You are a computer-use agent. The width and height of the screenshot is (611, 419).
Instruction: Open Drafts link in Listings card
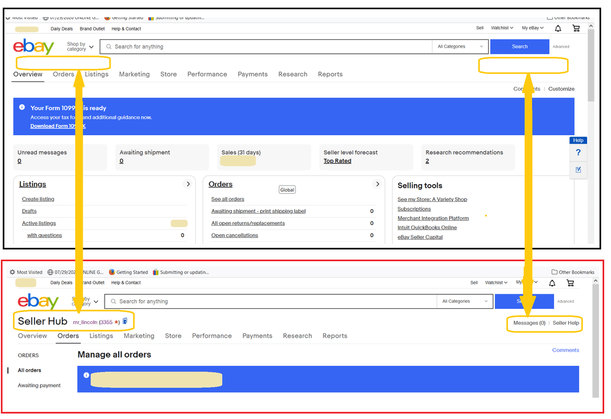pyautogui.click(x=29, y=211)
